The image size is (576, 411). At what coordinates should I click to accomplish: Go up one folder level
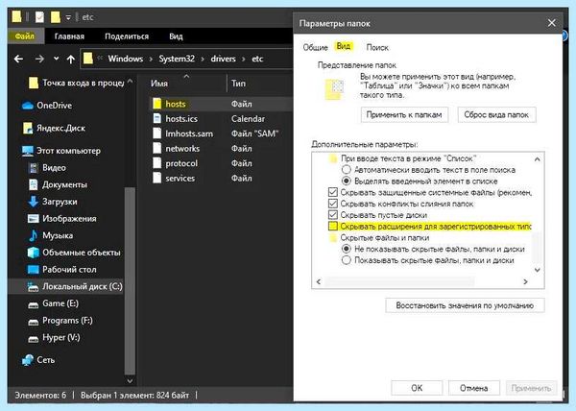click(71, 59)
